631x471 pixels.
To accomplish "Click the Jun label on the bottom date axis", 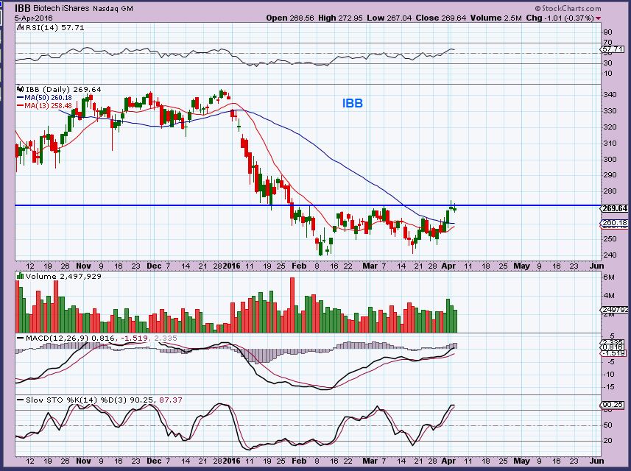I will (x=597, y=461).
